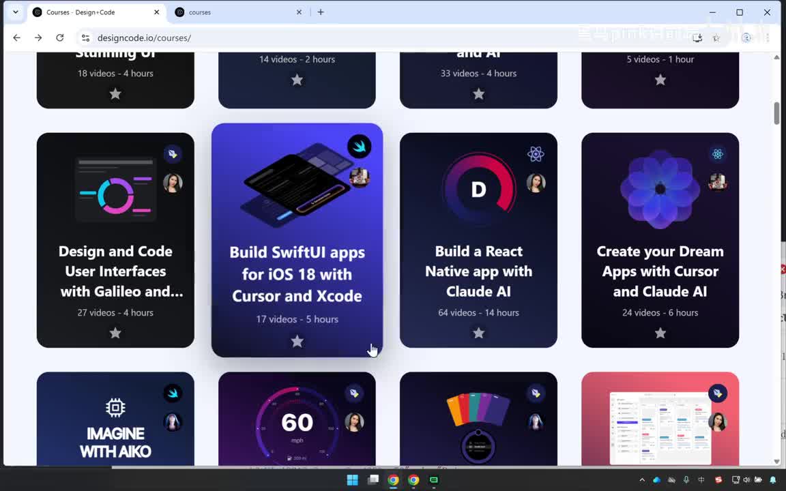Show hidden system tray icons
786x491 pixels.
pos(641,480)
